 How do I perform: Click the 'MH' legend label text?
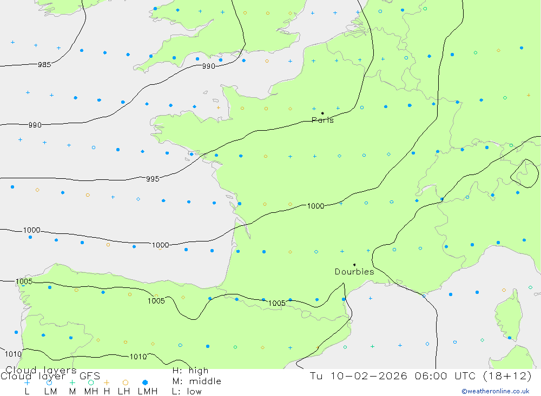91,392
